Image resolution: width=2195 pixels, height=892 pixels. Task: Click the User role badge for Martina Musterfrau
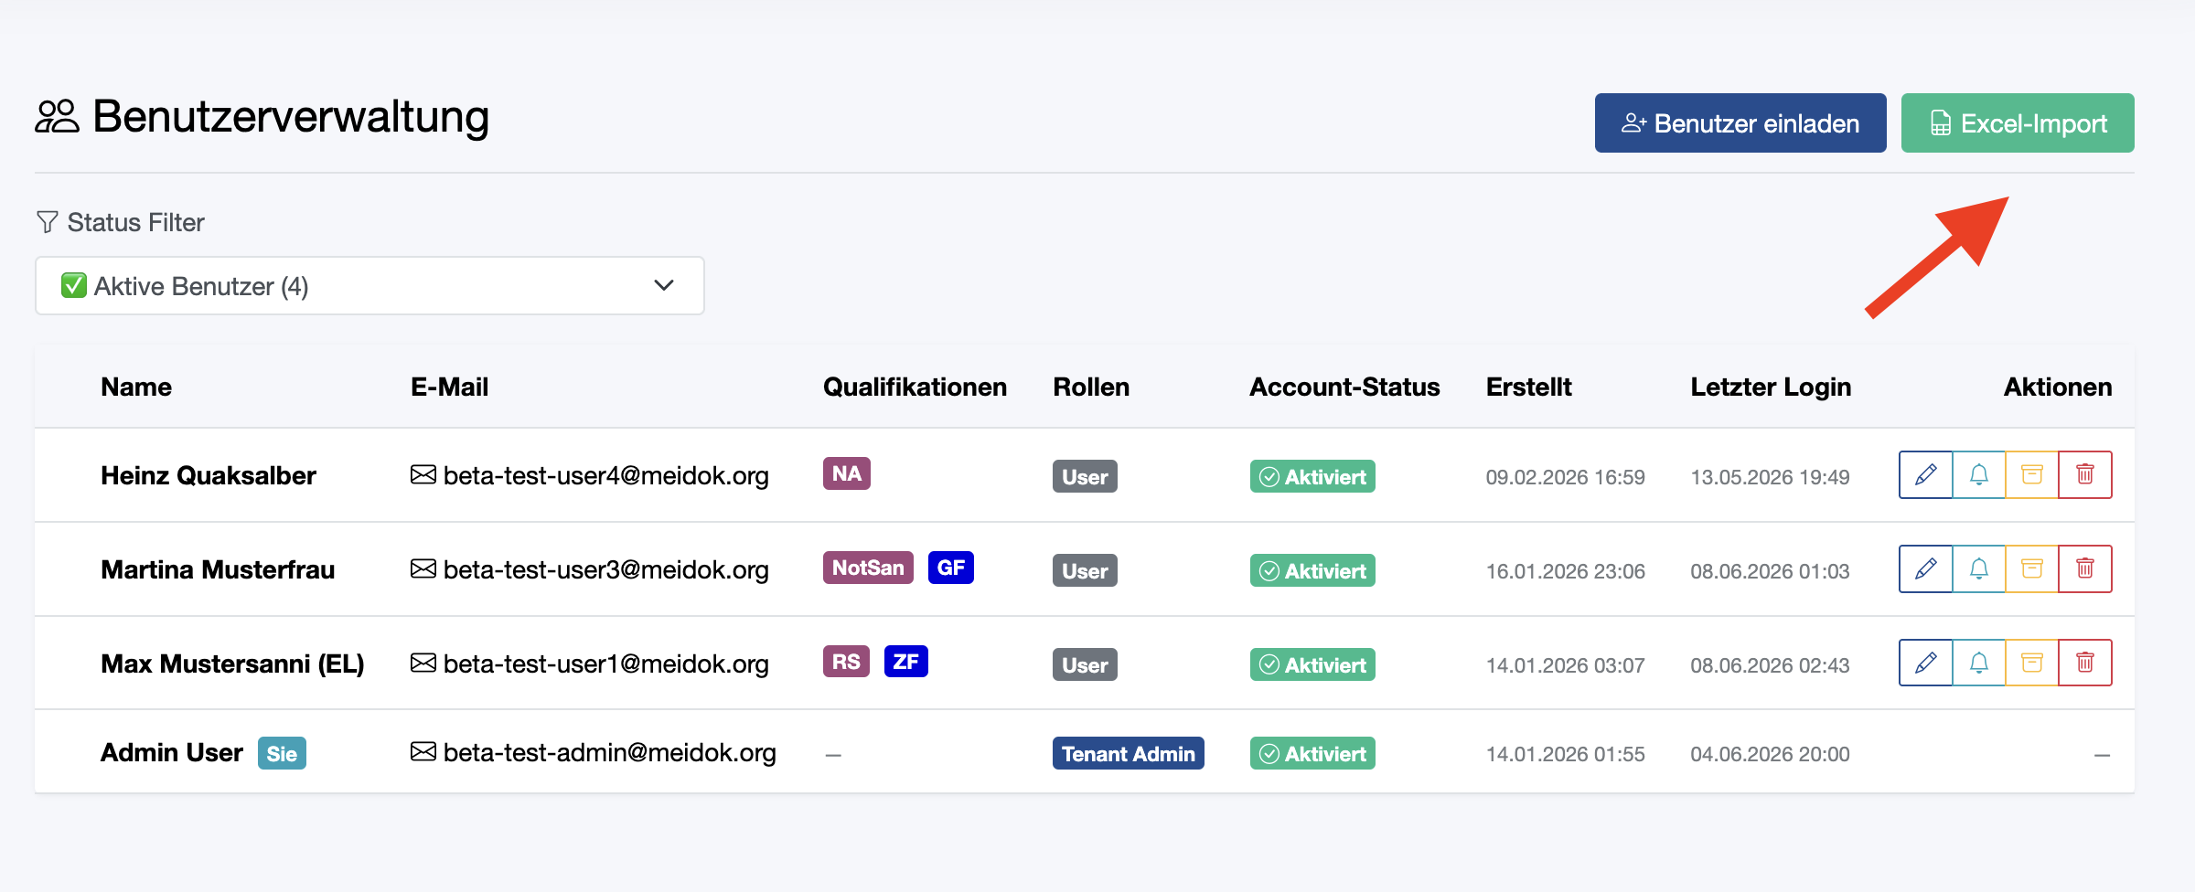[x=1085, y=570]
